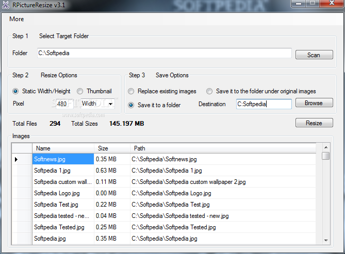Open the More menu
The height and width of the screenshot is (254, 345).
click(17, 19)
